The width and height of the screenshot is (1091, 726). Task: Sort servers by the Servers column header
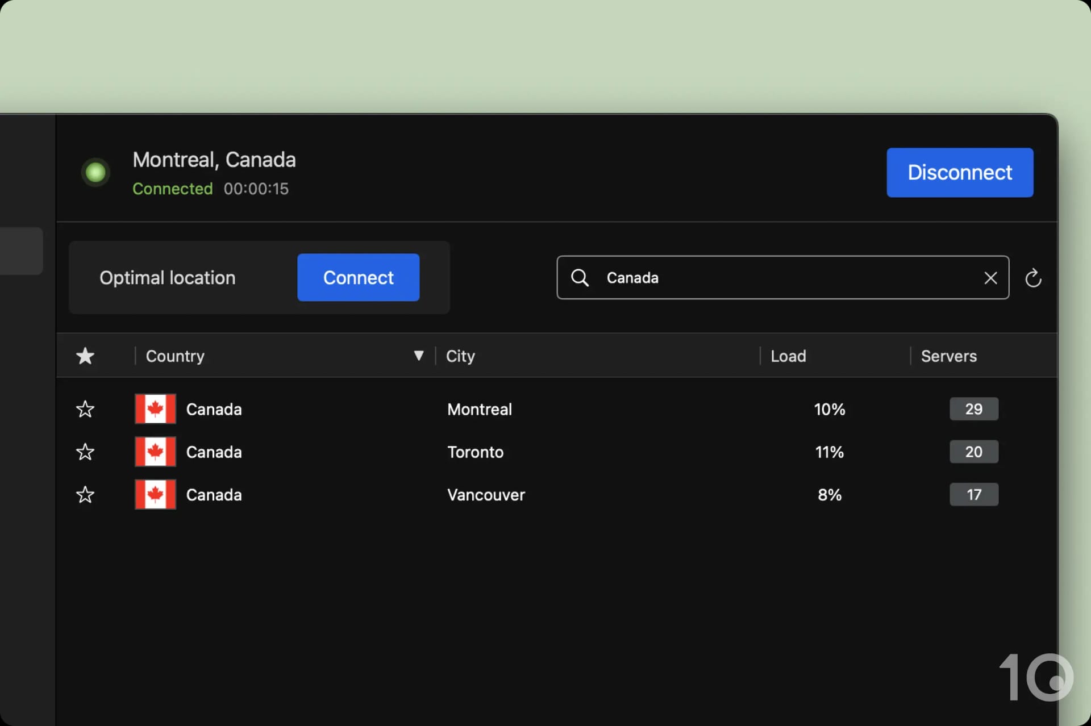click(x=949, y=355)
